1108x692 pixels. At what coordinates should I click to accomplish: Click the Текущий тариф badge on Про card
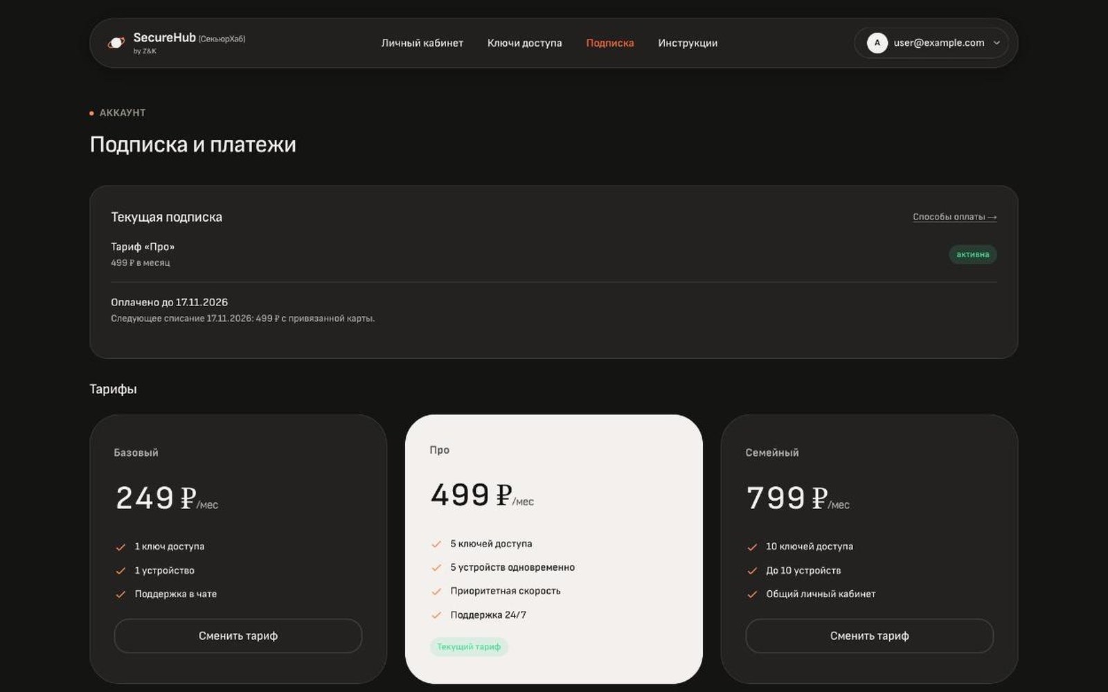(469, 647)
